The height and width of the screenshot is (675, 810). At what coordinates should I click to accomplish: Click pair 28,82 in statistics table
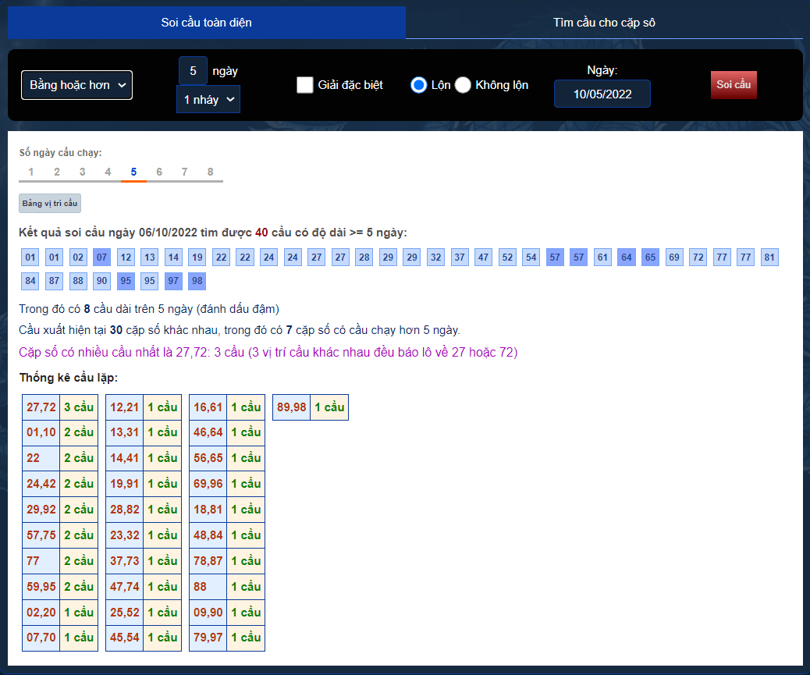click(x=125, y=510)
